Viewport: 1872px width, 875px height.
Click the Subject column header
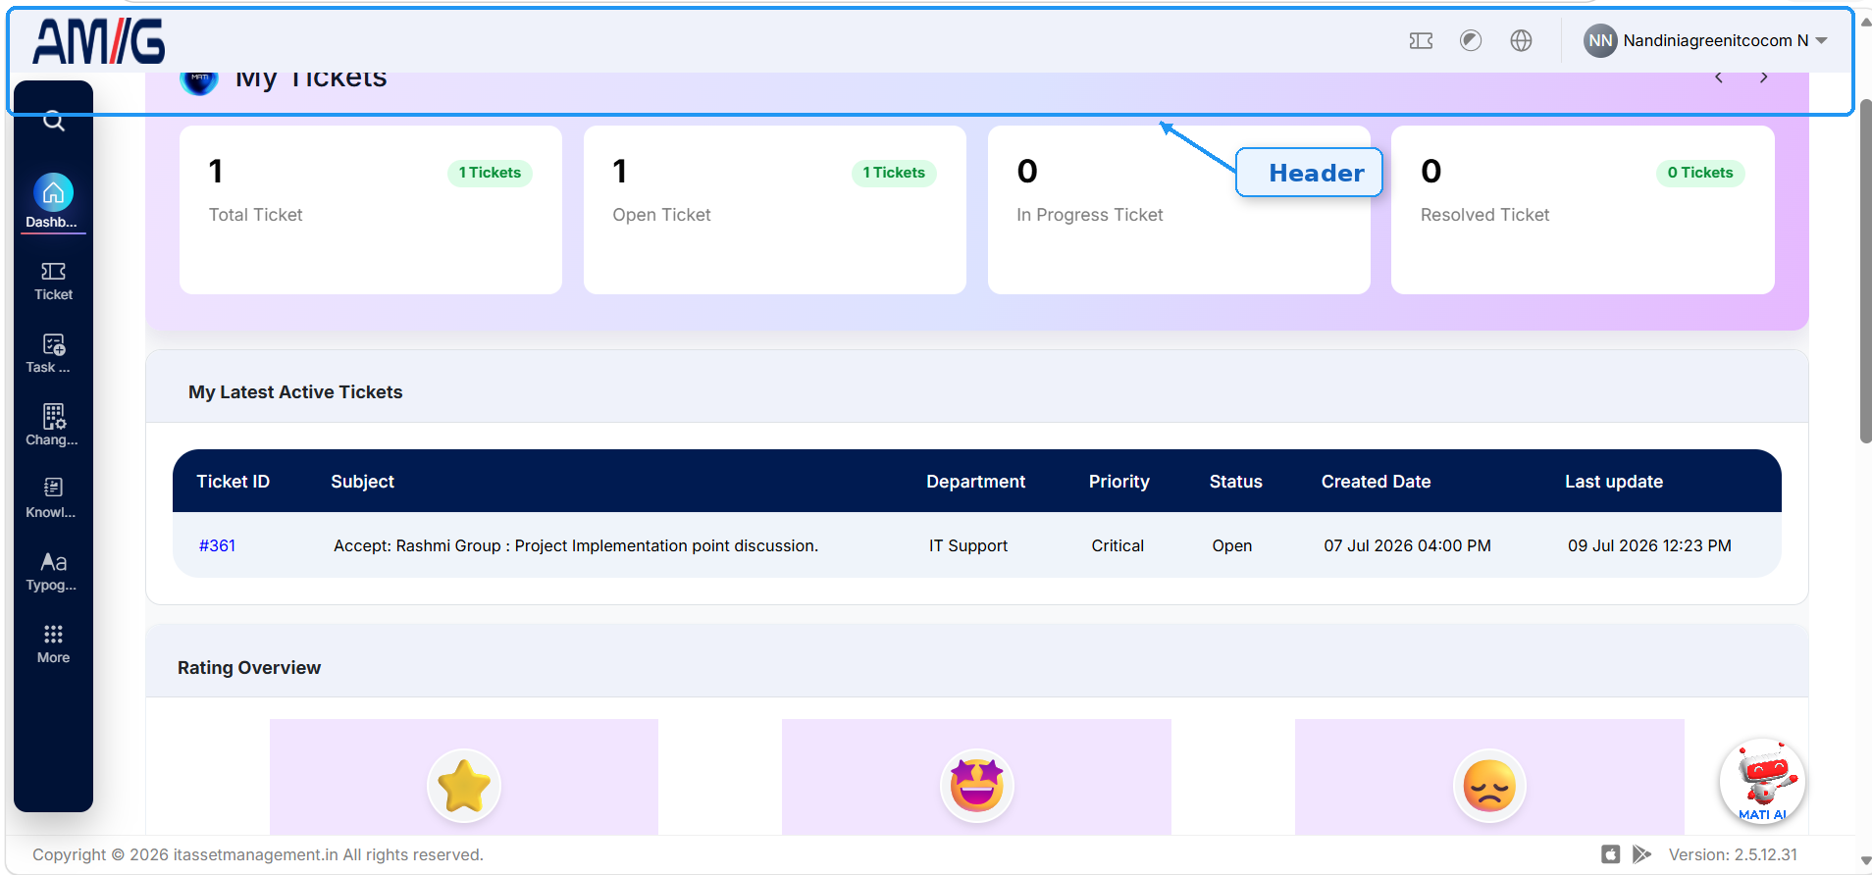tap(362, 482)
